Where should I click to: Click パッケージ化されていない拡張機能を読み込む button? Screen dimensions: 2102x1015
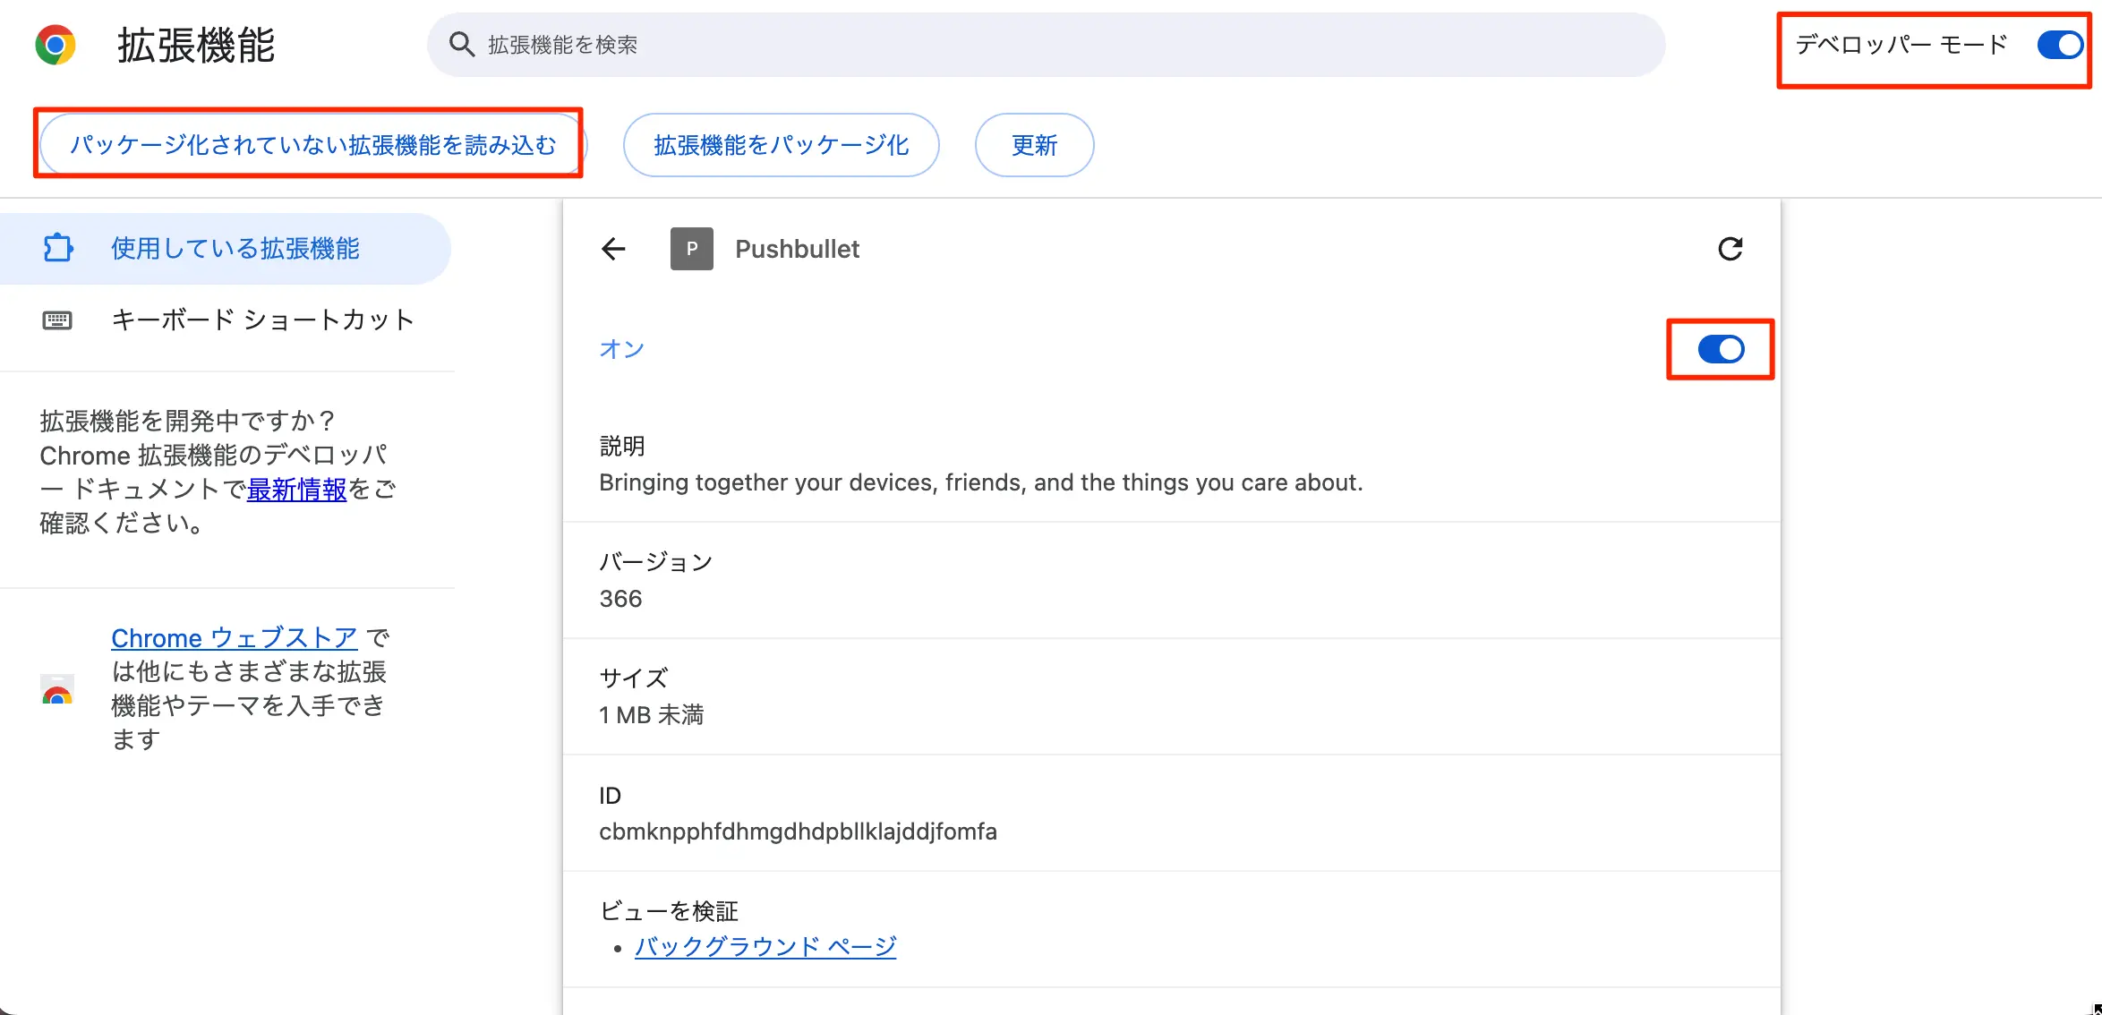pyautogui.click(x=312, y=145)
